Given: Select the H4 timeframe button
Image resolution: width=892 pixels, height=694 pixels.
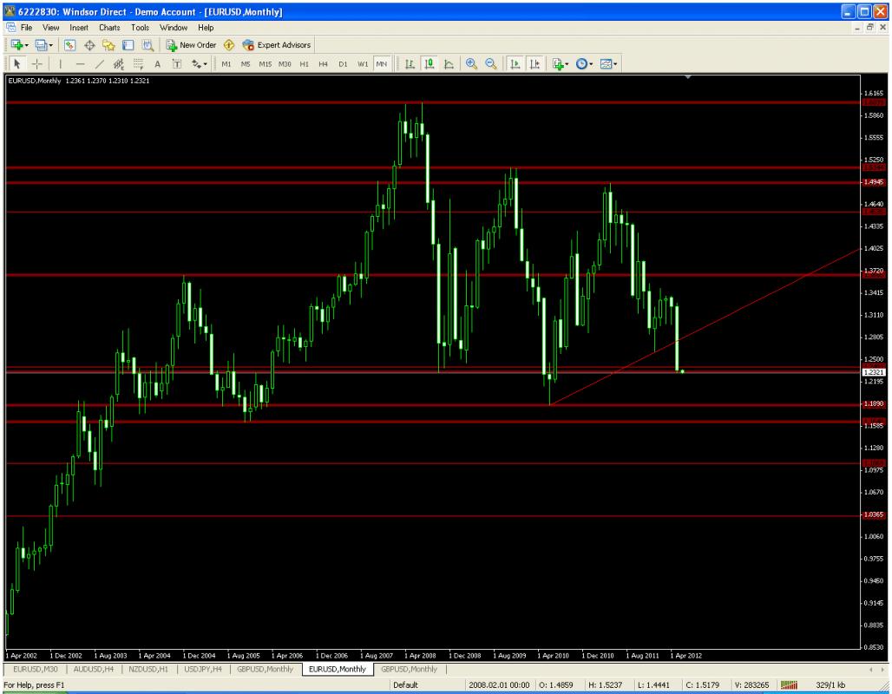Looking at the screenshot, I should click(x=322, y=63).
